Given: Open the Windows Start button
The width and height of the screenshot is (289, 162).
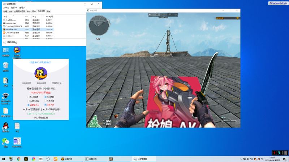Looking at the screenshot, I should (x=3, y=159).
